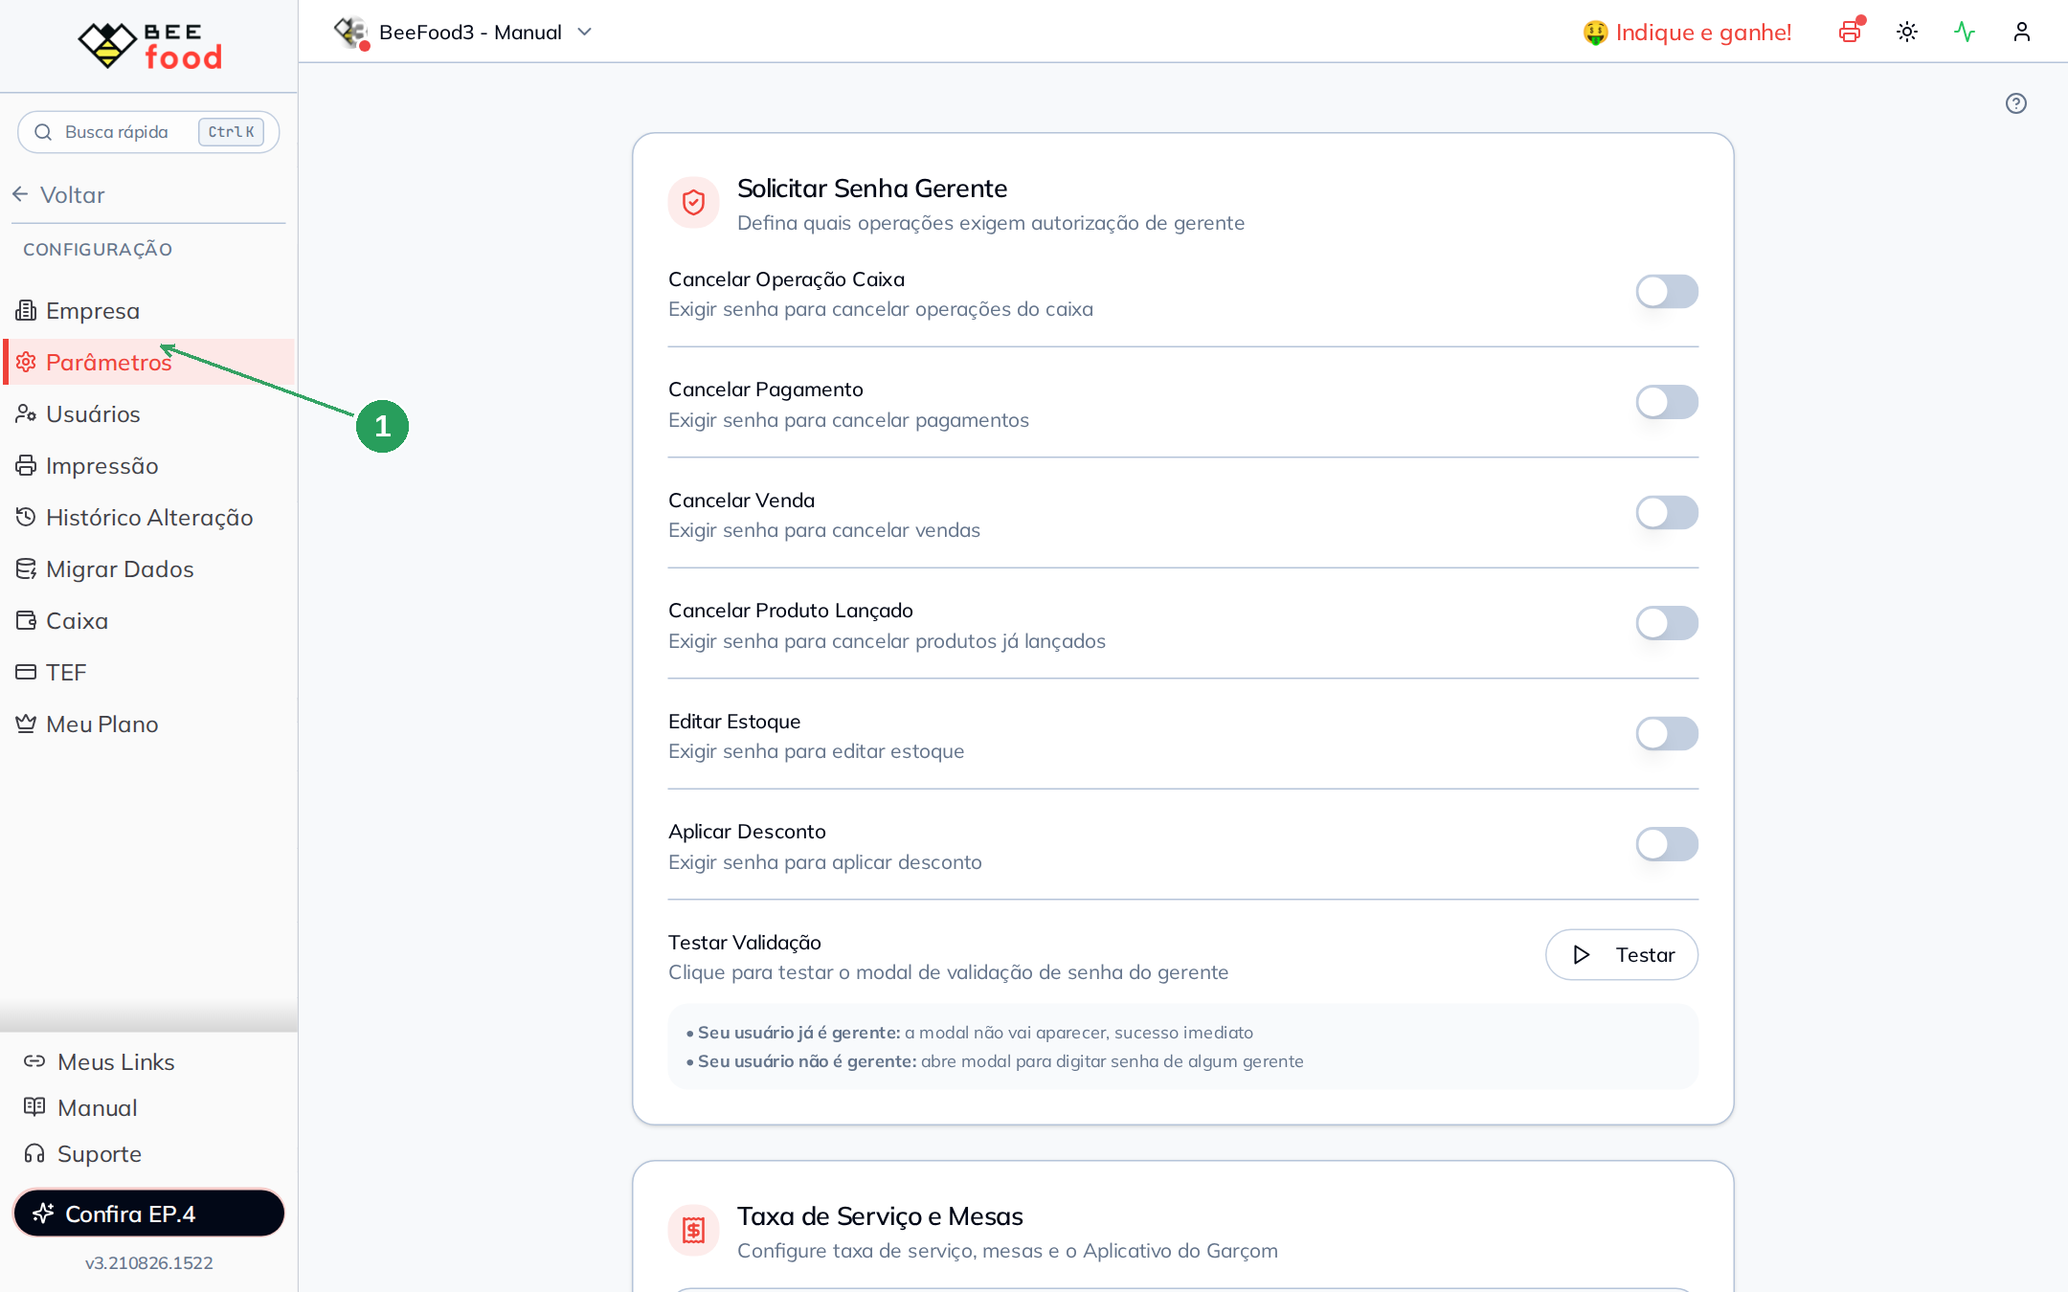
Task: Click the BeeFood logo
Action: click(149, 45)
